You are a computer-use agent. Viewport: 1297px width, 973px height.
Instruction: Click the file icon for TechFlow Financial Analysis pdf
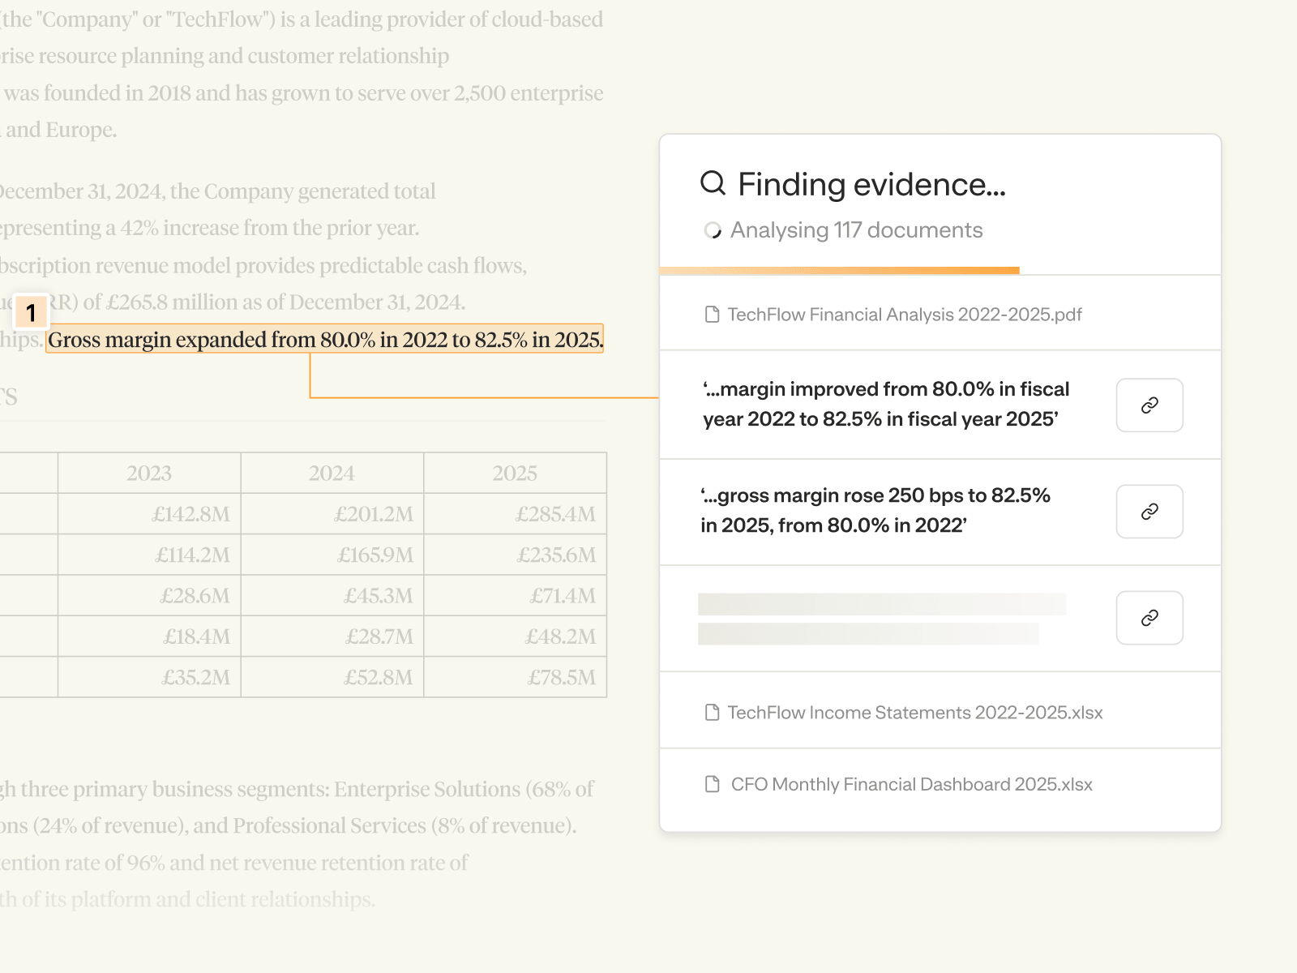713,315
